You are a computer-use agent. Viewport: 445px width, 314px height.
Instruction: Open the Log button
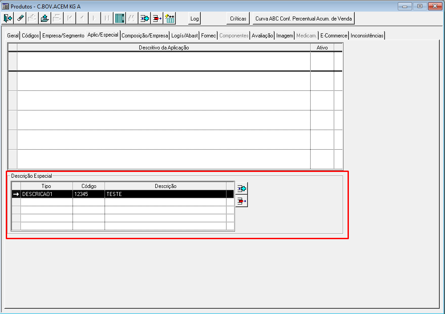194,18
